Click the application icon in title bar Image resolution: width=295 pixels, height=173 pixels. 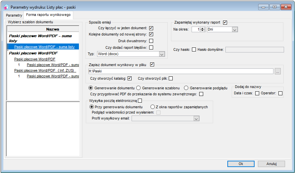(x=6, y=7)
